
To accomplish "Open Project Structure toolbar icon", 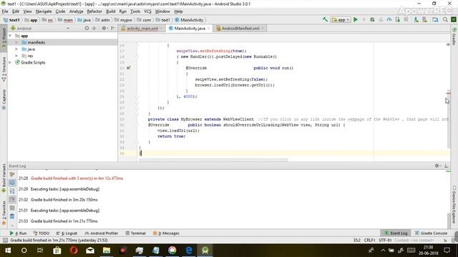I will [x=435, y=19].
